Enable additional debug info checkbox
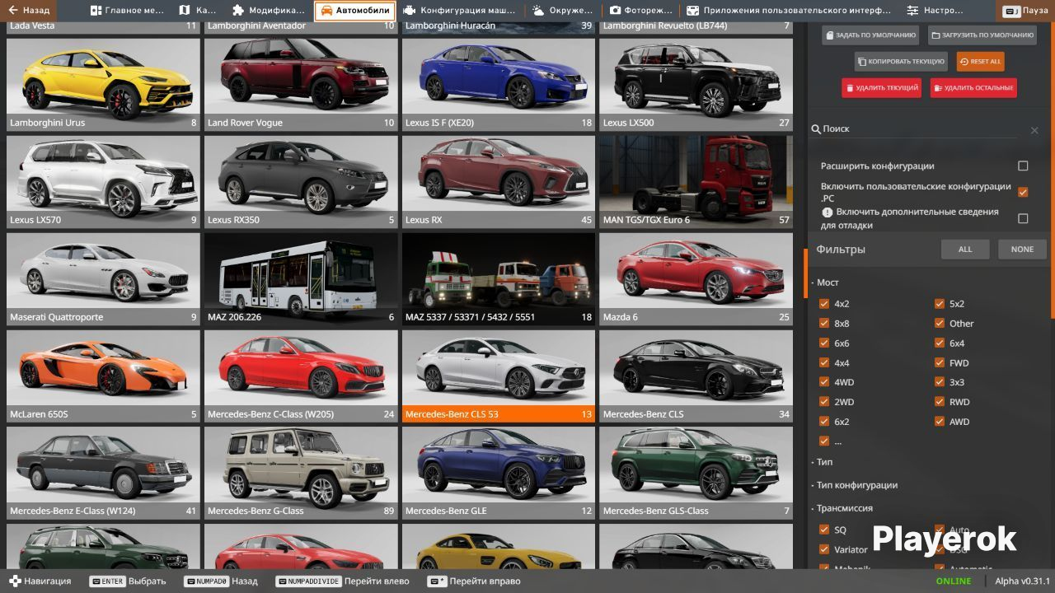The image size is (1055, 593). tap(1023, 218)
